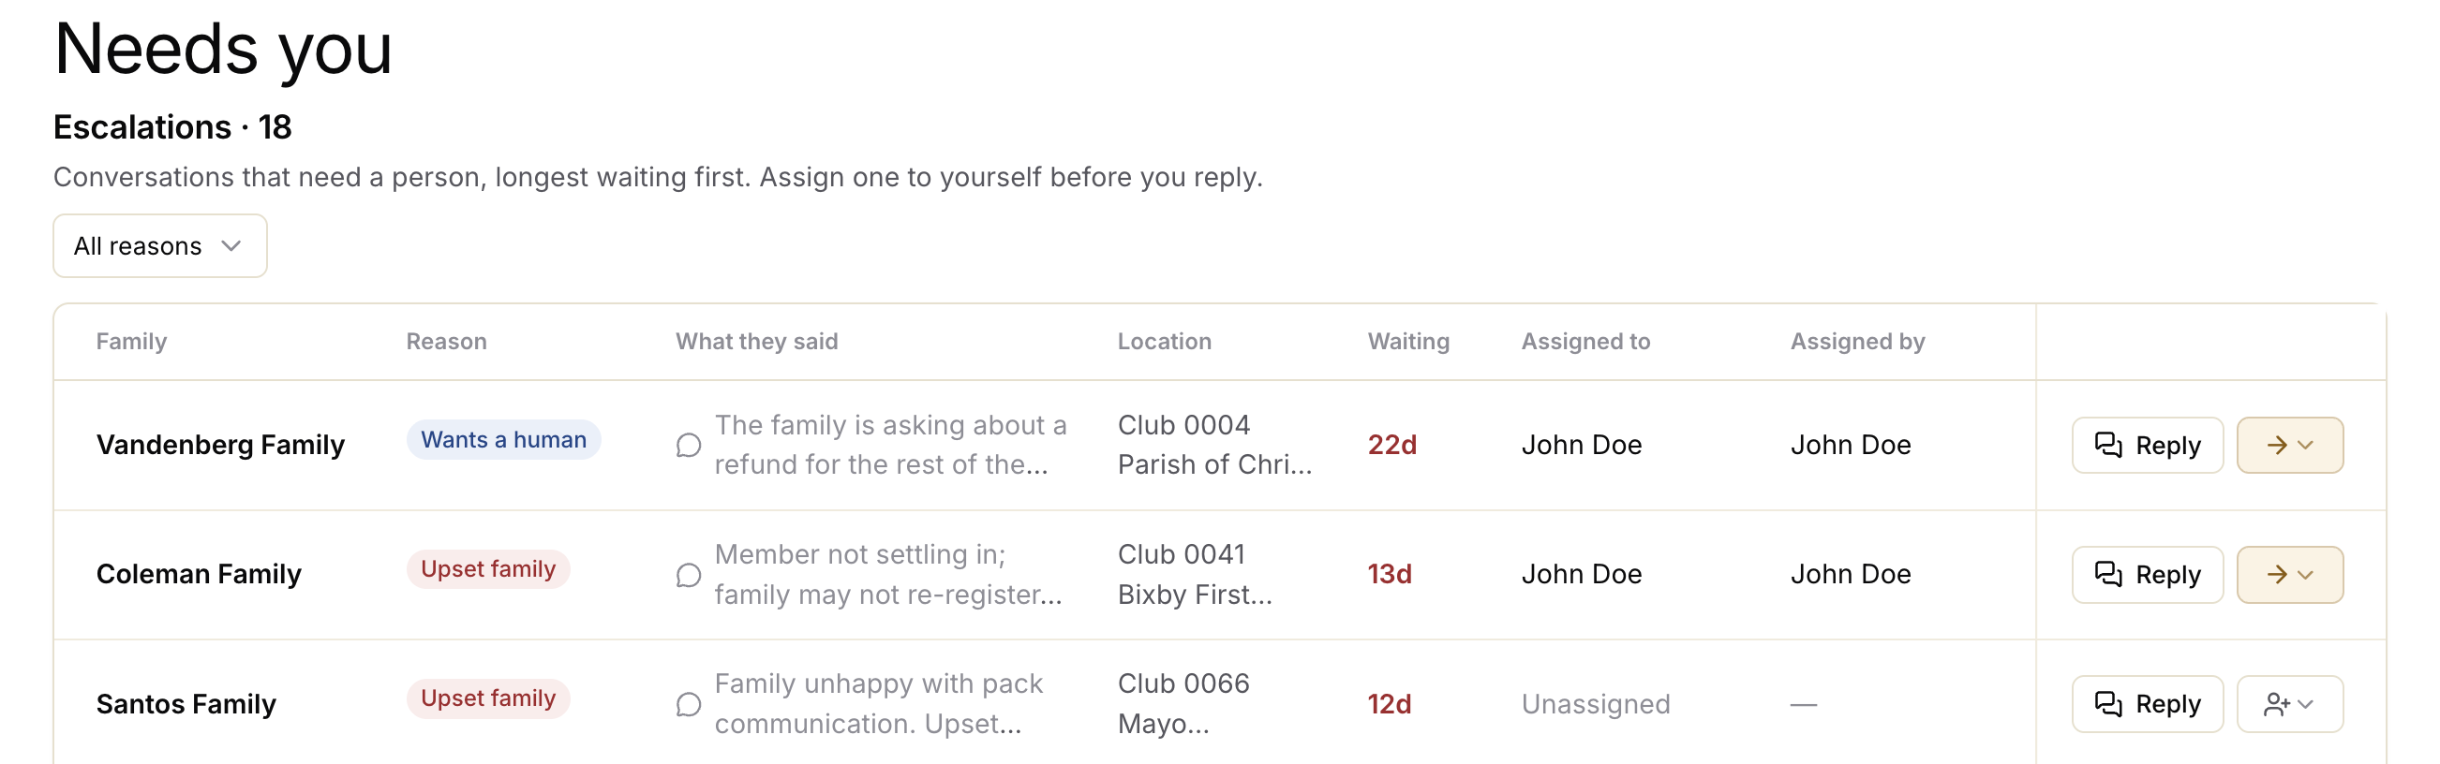Viewport: 2440px width, 764px height.
Task: Open the Vandenberg Family name link
Action: [221, 445]
